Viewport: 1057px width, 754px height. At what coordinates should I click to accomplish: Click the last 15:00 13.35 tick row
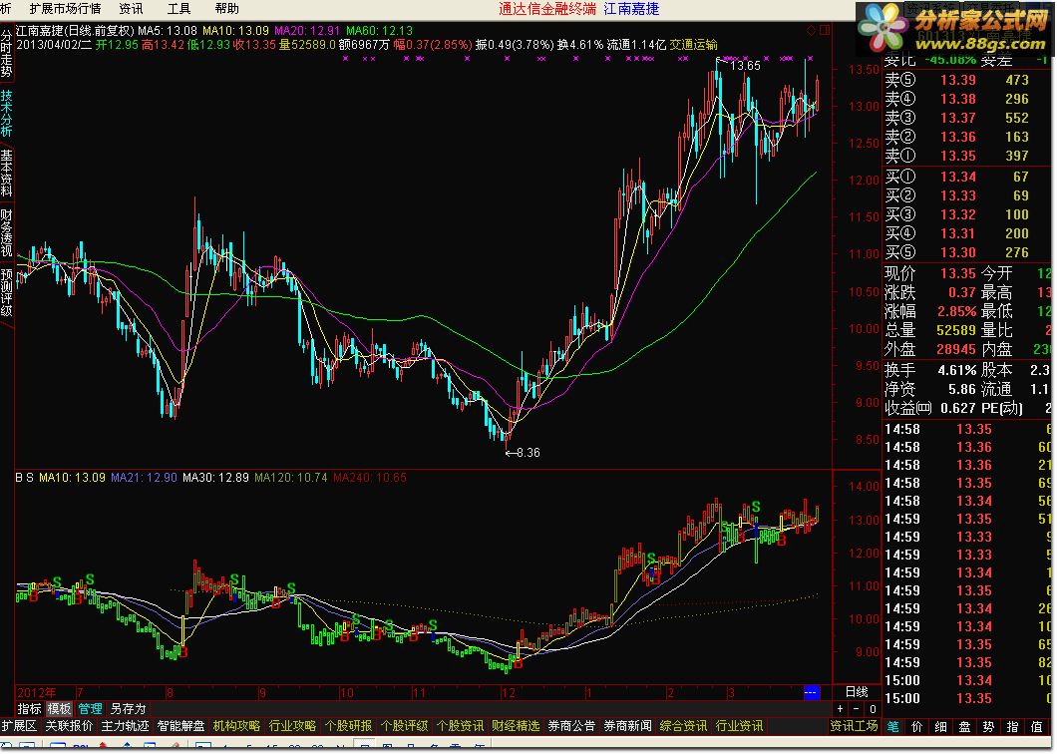pyautogui.click(x=967, y=698)
